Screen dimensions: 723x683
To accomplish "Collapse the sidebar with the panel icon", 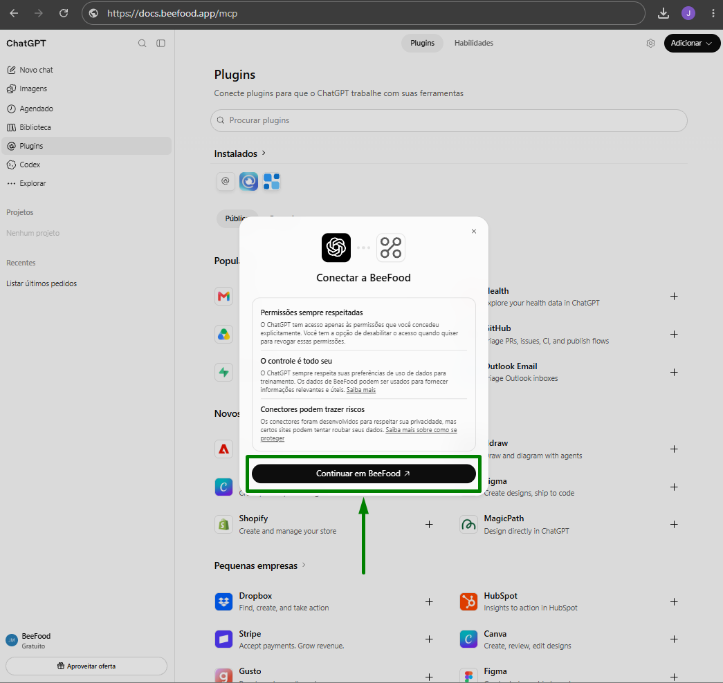I will 161,44.
